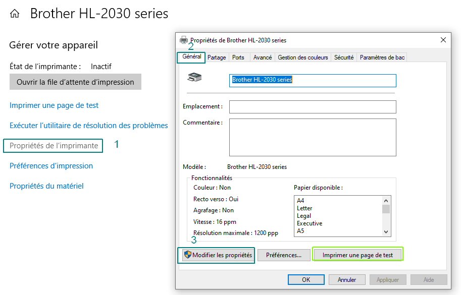Image resolution: width=461 pixels, height=295 pixels.
Task: Click the Appliquer button
Action: pyautogui.click(x=388, y=280)
